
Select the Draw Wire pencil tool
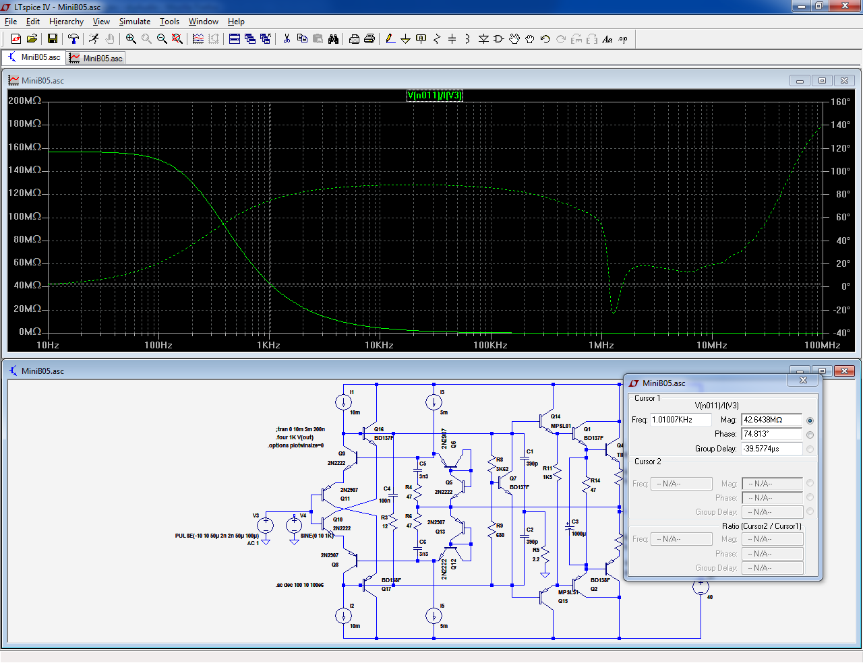tap(390, 39)
